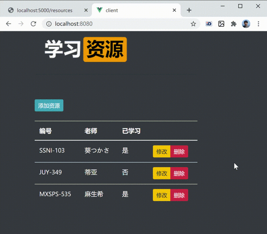This screenshot has width=267, height=234.
Task: Minimize the browser window
Action: 223,6
